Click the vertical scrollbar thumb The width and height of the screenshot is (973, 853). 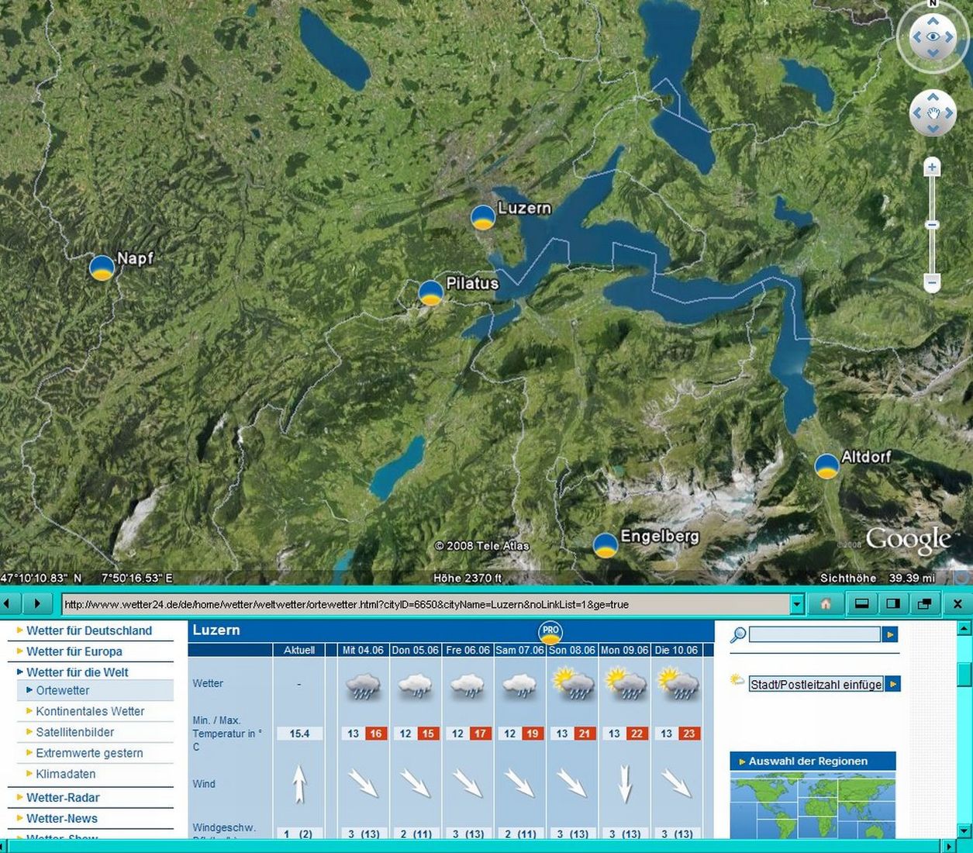click(x=964, y=673)
